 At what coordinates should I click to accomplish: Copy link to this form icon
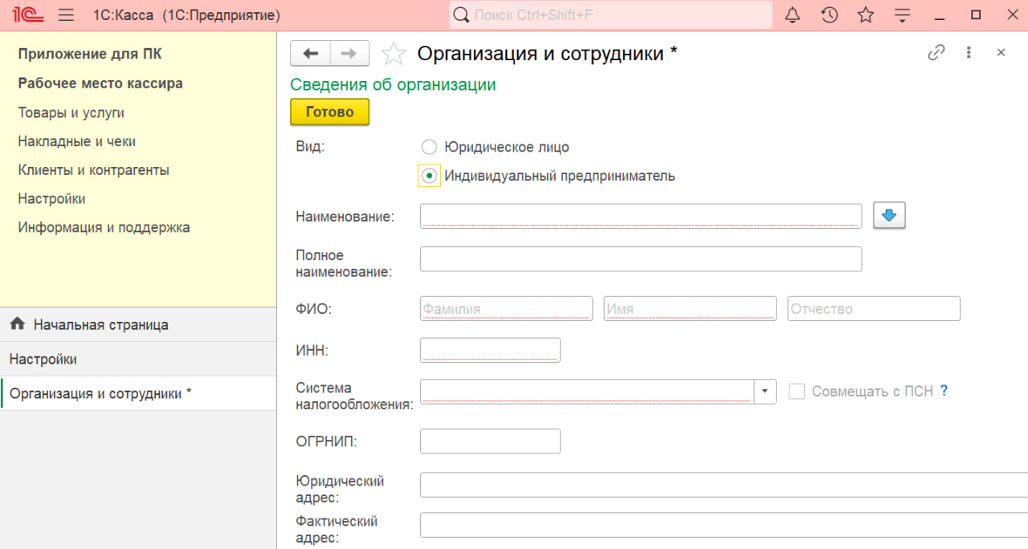click(936, 53)
